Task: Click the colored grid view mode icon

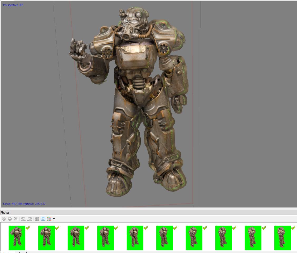Action: tap(49, 219)
